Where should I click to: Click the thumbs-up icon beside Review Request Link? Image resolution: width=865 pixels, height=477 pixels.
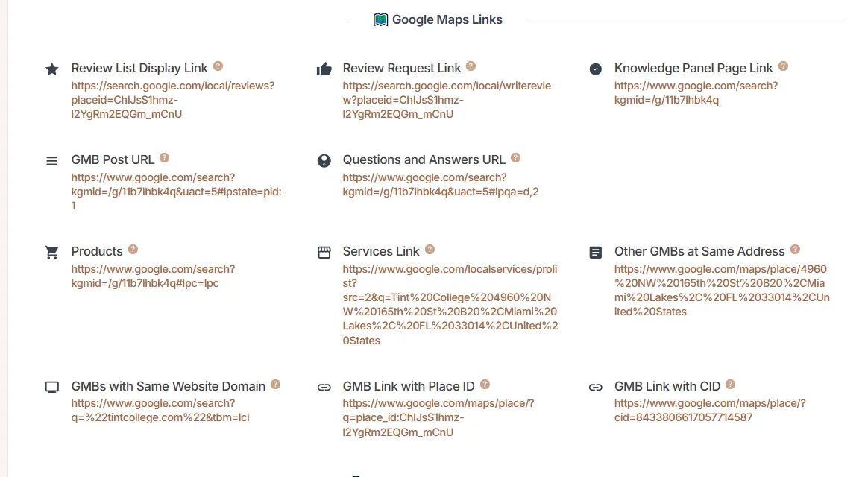coord(324,69)
